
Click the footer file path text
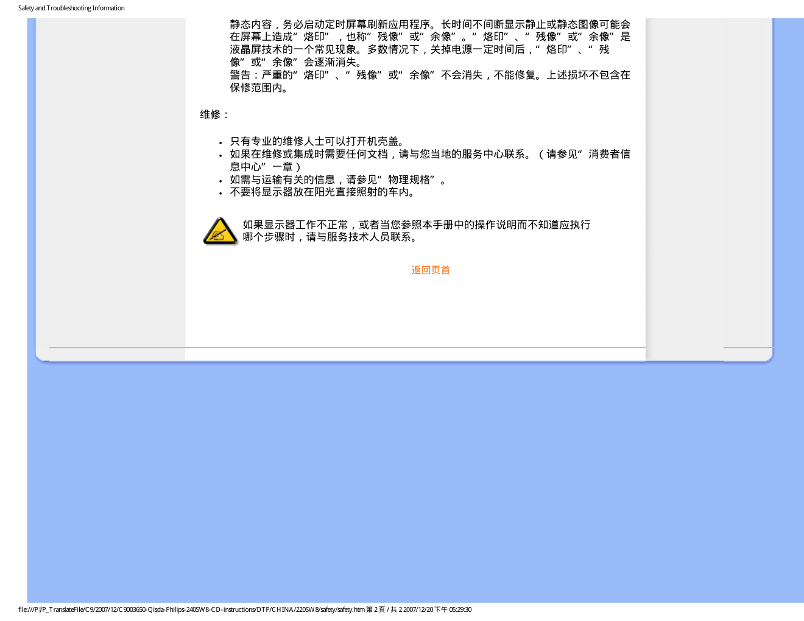(245, 609)
